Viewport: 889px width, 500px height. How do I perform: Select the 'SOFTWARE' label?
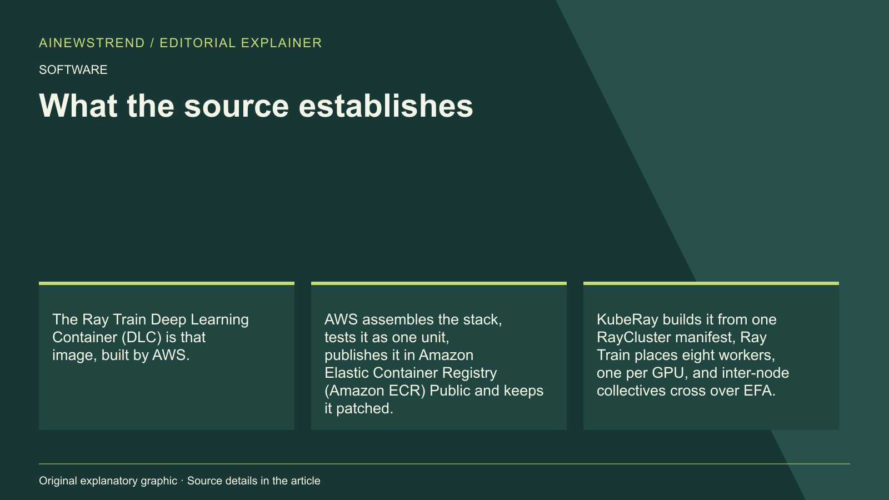(x=73, y=69)
